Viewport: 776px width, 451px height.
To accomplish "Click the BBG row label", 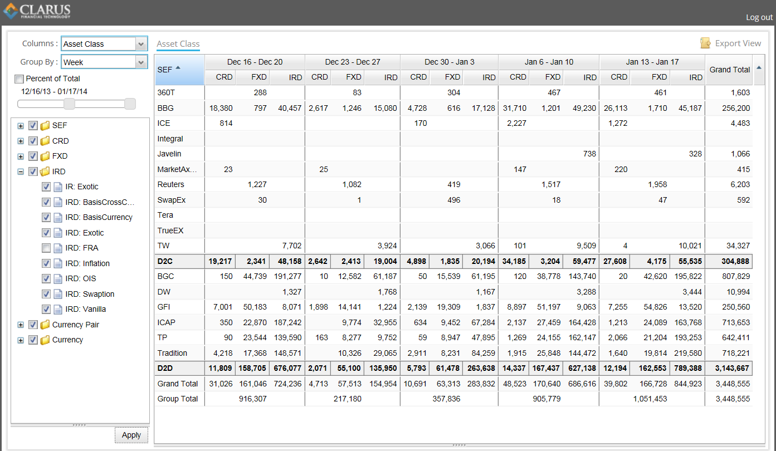I will coord(165,109).
